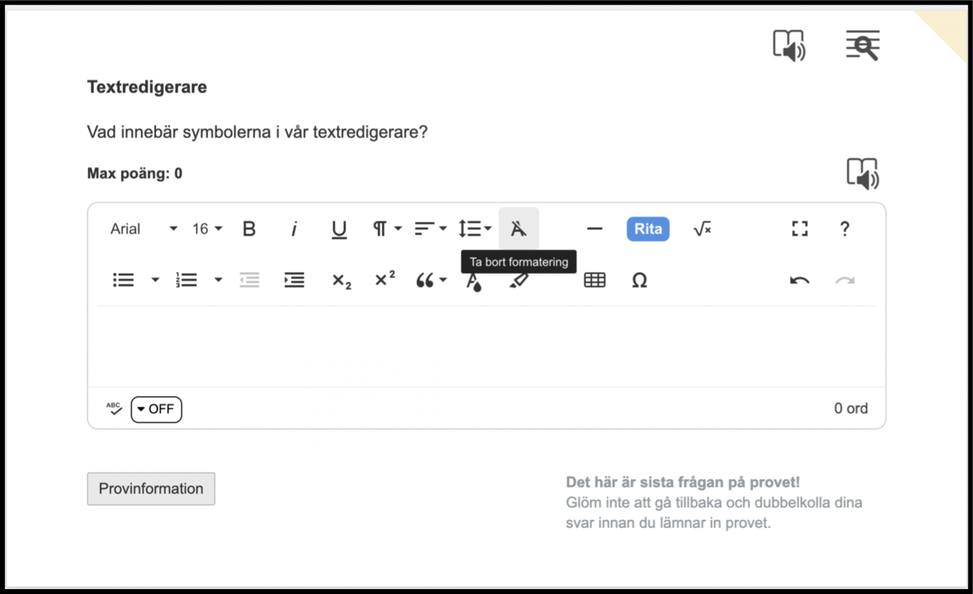Redo the last edit
This screenshot has height=594, width=973.
click(x=845, y=280)
